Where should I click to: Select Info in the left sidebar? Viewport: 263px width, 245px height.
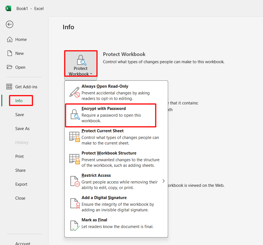click(19, 101)
